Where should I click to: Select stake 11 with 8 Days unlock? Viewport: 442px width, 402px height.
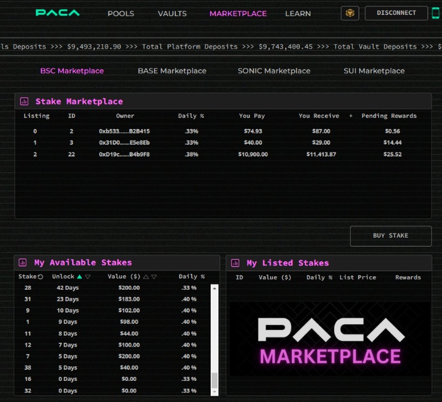coord(113,334)
